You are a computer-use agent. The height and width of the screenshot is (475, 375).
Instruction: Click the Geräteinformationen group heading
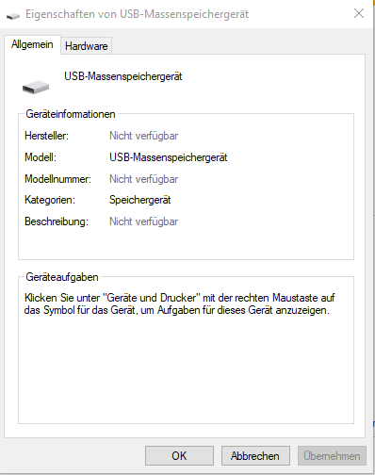(x=71, y=114)
